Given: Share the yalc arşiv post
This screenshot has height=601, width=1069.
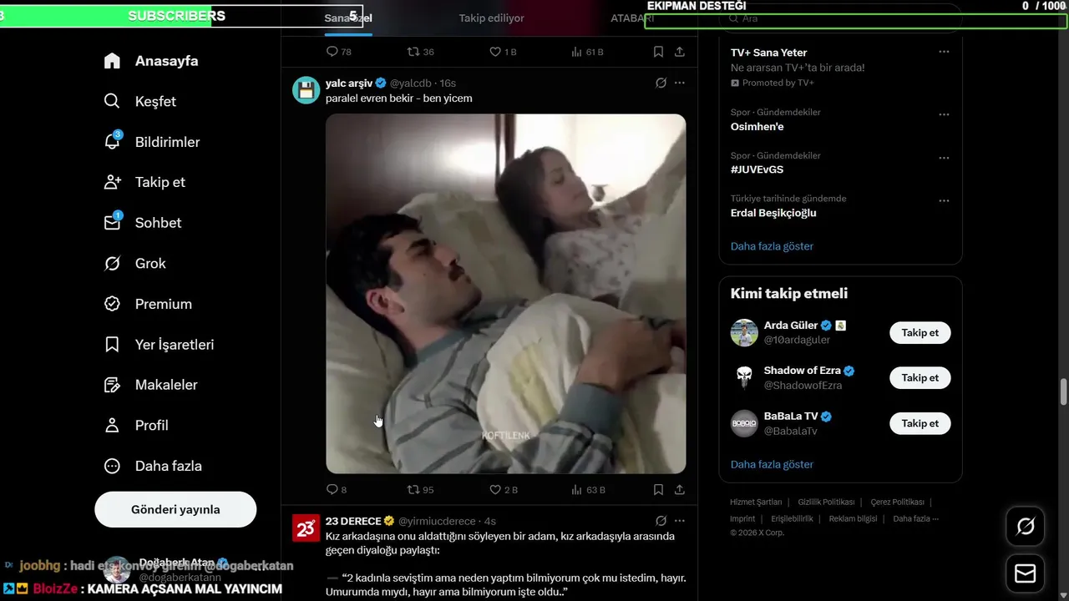Looking at the screenshot, I should (680, 490).
